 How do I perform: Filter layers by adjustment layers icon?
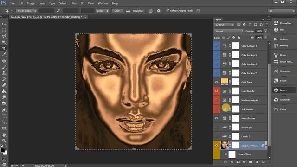point(245,25)
